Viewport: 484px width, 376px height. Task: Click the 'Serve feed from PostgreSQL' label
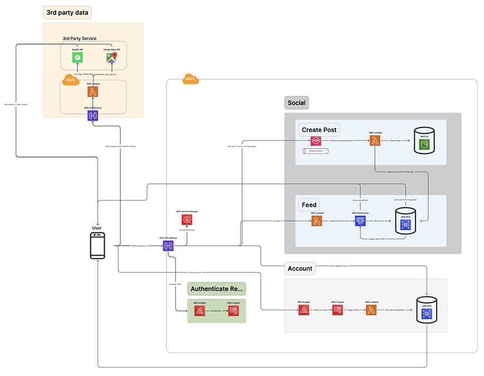(405, 200)
